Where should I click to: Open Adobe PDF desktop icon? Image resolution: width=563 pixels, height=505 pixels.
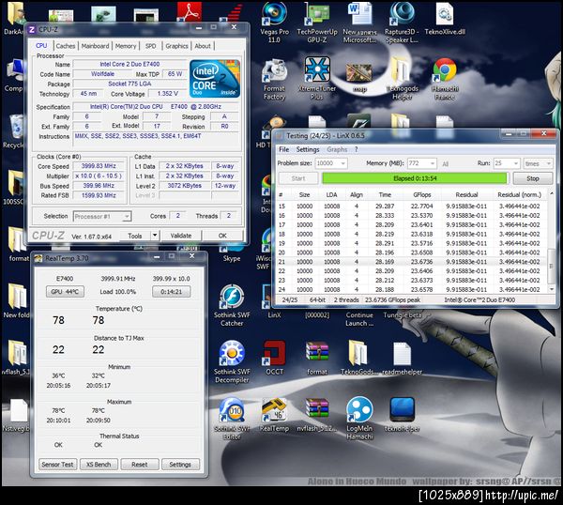[x=190, y=11]
